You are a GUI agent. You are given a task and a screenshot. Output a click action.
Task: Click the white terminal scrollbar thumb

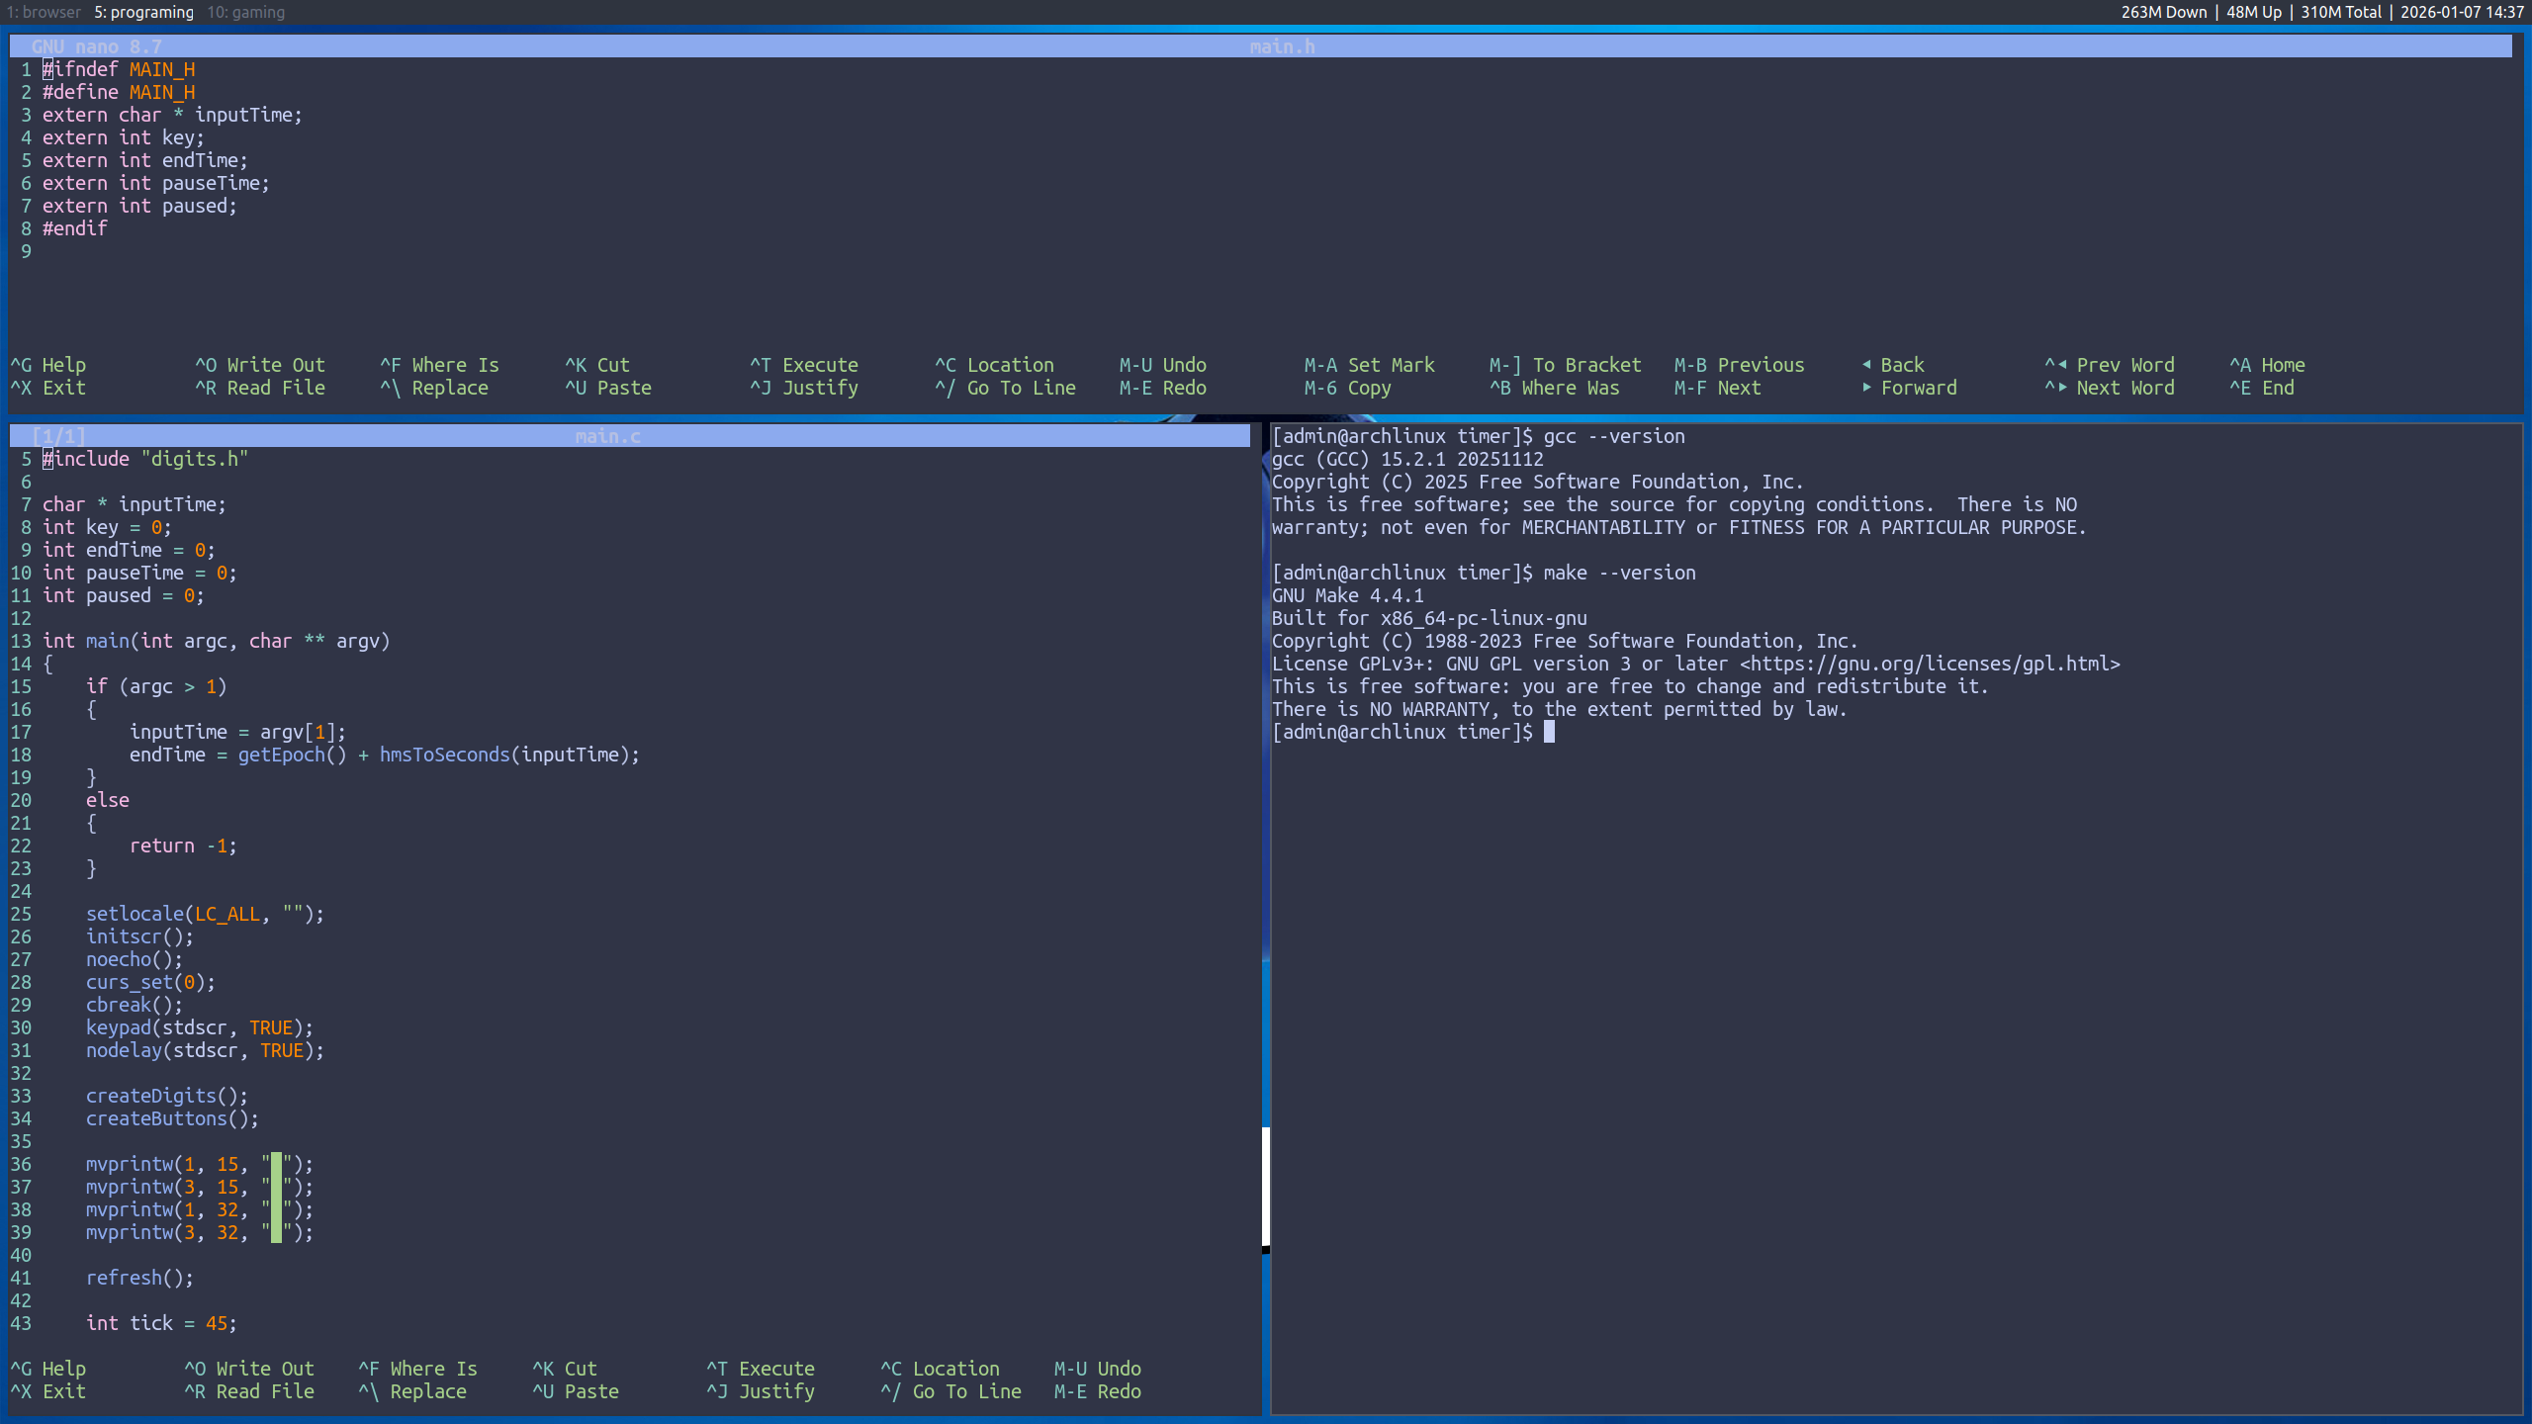[x=1265, y=1186]
